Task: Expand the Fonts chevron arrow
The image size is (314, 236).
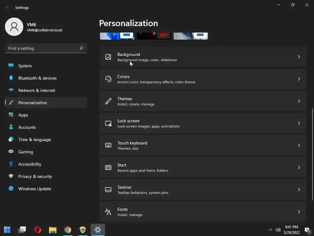Action: (x=299, y=212)
